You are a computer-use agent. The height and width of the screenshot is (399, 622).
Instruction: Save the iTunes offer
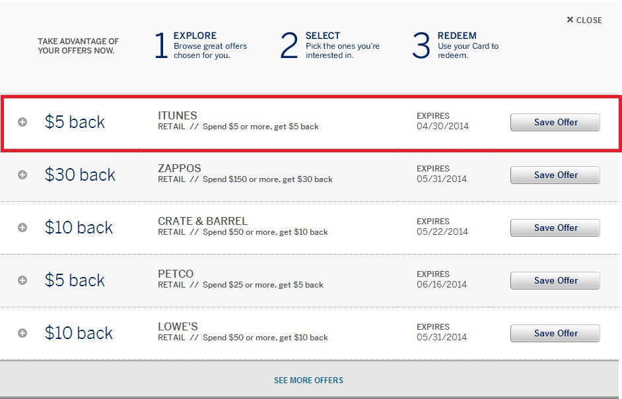(x=555, y=122)
